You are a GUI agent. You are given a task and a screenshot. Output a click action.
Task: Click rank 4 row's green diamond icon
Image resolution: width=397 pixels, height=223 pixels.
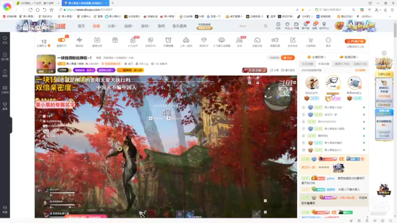[x=364, y=108]
